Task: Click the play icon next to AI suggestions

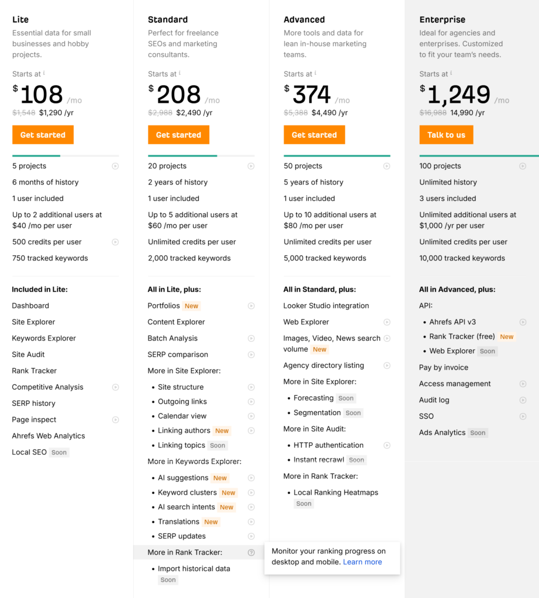Action: [251, 478]
